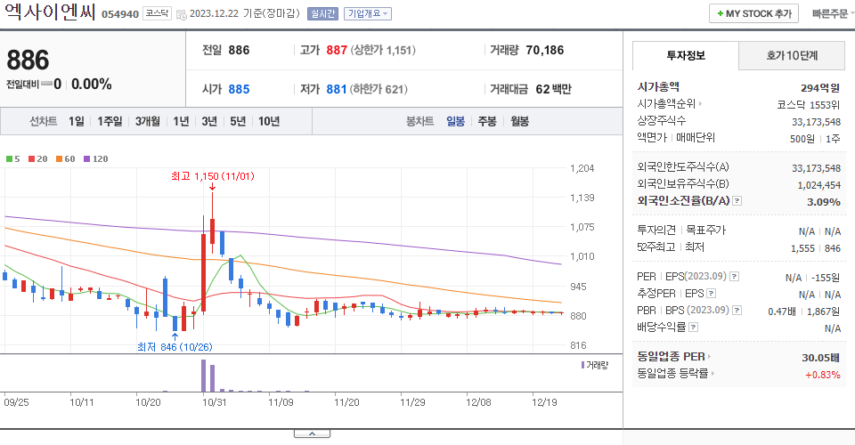Add stock via MY STOCK 추가
The height and width of the screenshot is (445, 855).
pos(753,13)
